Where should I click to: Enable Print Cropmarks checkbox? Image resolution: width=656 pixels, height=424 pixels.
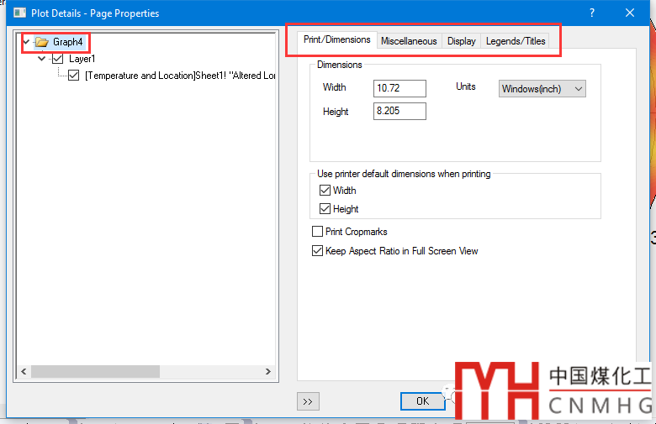pyautogui.click(x=318, y=232)
